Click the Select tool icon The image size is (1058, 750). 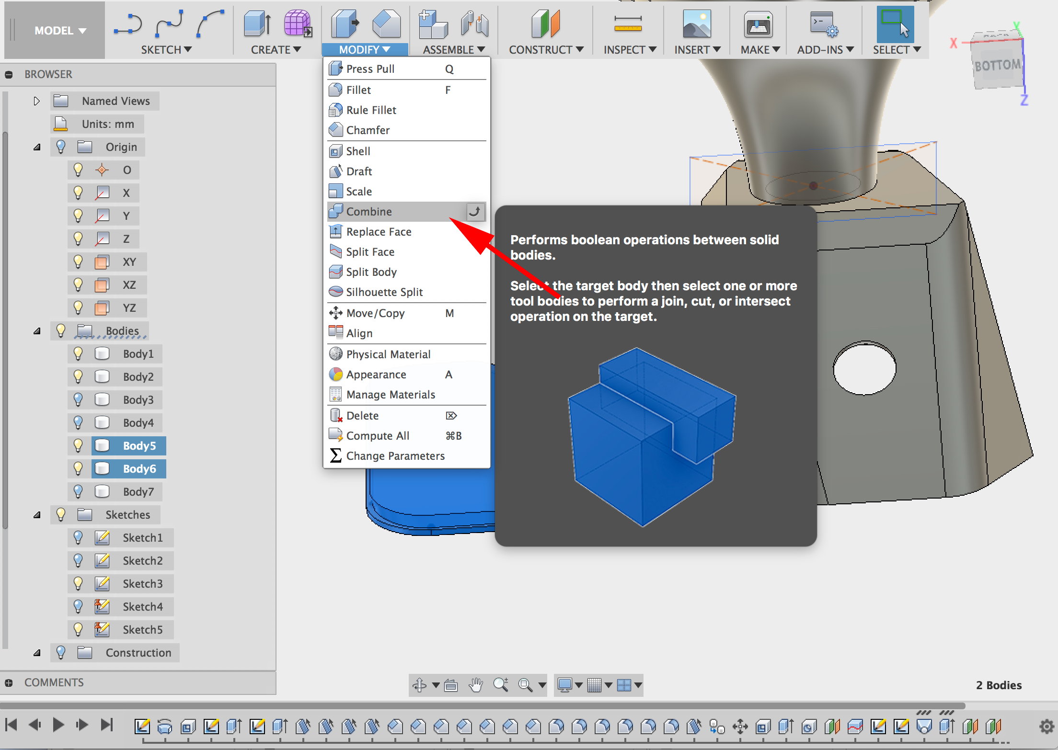pyautogui.click(x=895, y=24)
